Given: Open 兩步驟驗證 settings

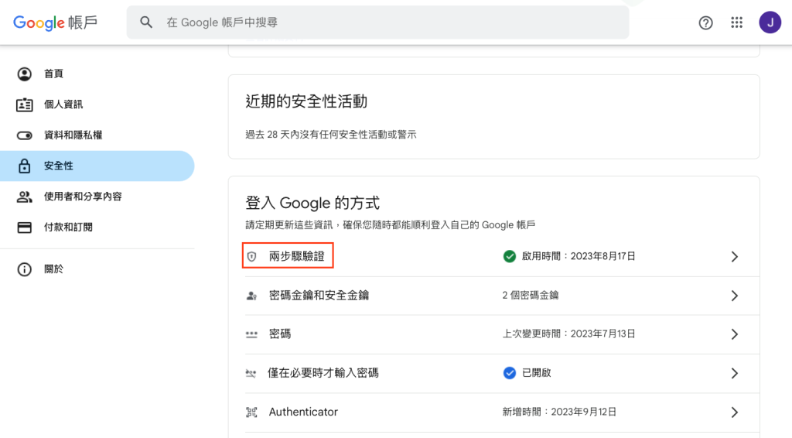Looking at the screenshot, I should 502,257.
